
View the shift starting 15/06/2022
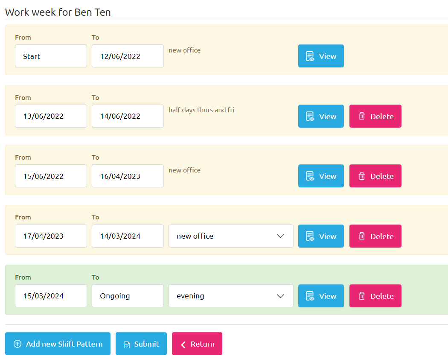(321, 176)
